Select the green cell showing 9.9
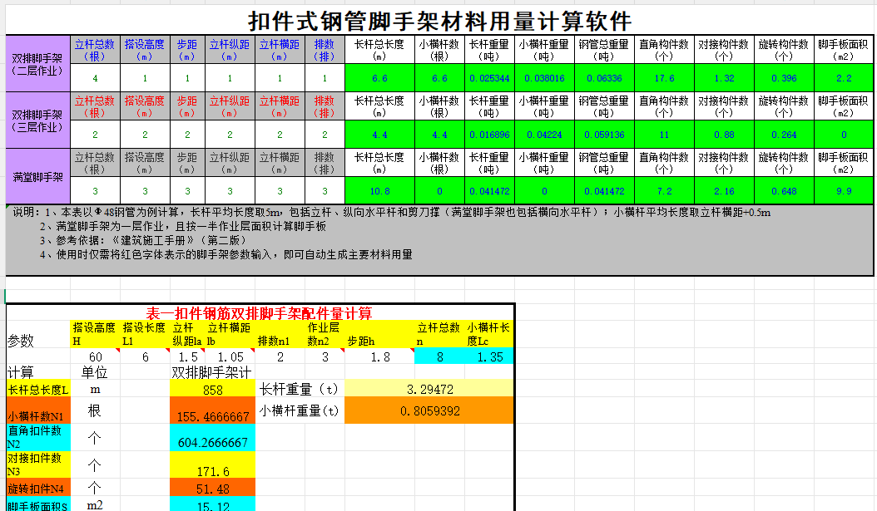 point(844,190)
